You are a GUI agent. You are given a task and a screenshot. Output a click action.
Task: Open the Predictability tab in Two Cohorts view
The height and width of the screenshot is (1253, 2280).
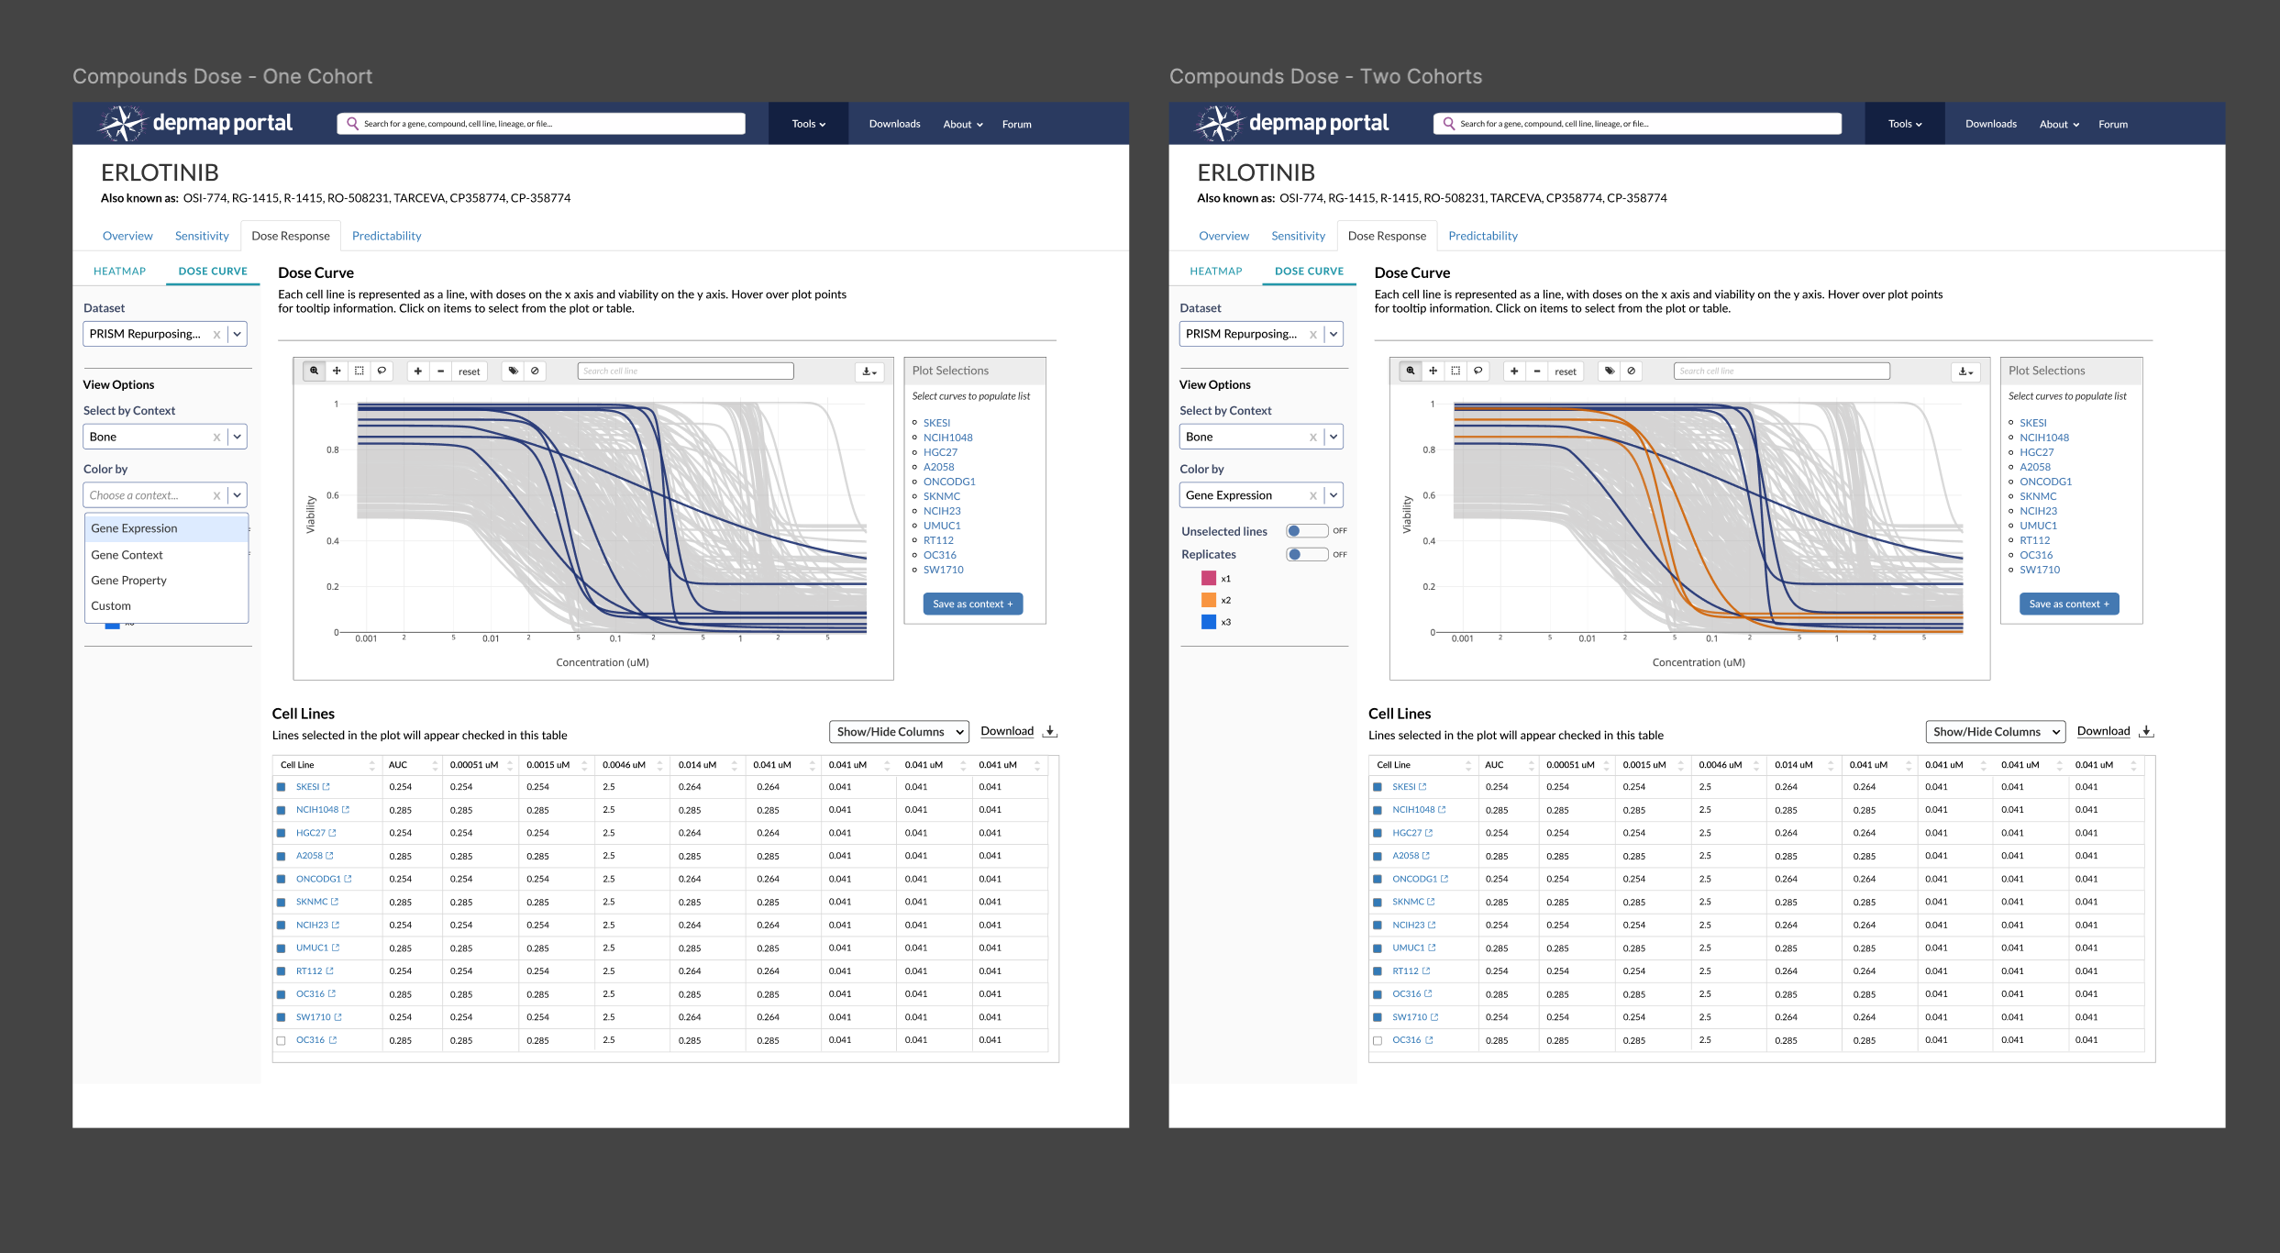1482,236
